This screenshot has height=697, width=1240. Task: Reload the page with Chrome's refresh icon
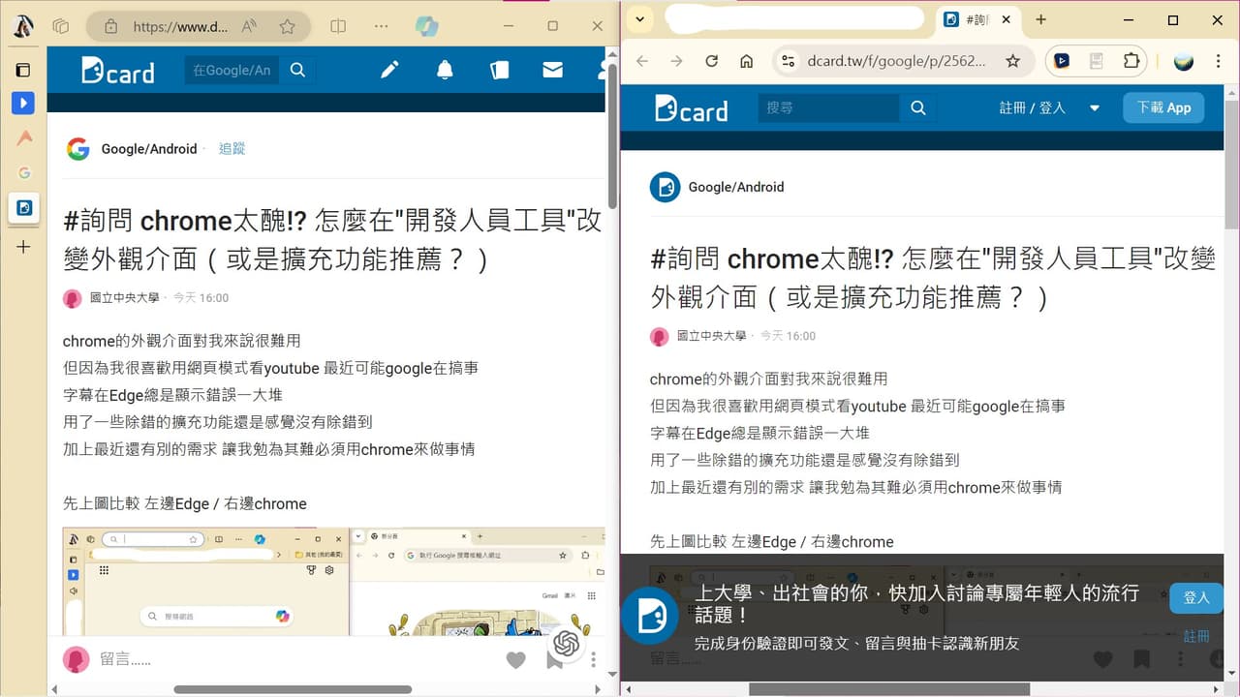(712, 60)
